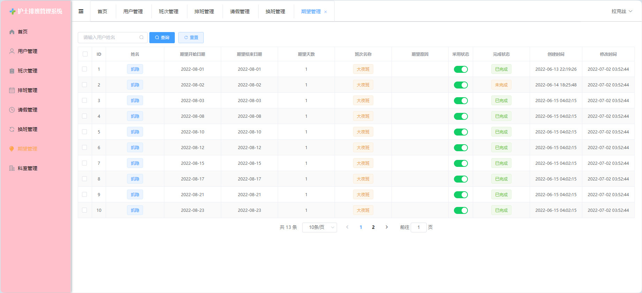
Task: Click the building icon beside 科室管理
Action: click(x=12, y=168)
